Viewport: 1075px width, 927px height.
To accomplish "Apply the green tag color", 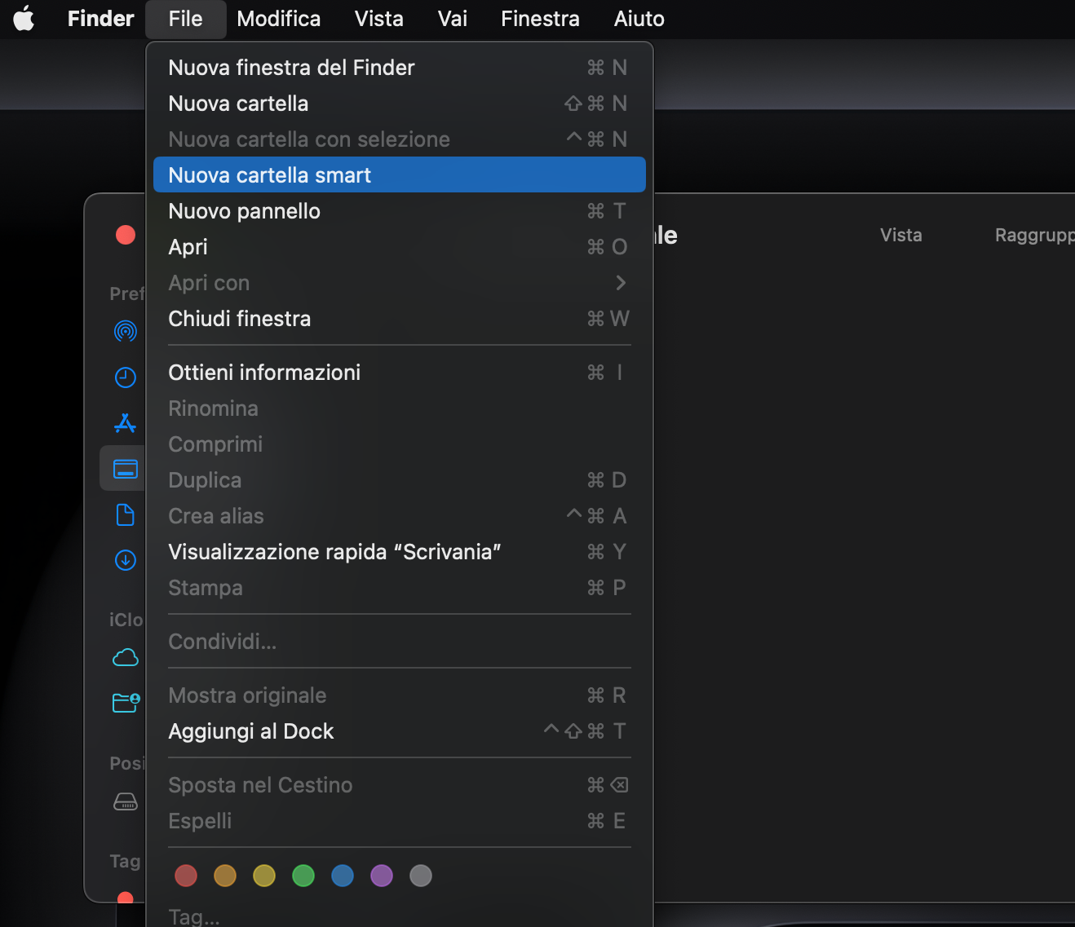I will 303,875.
